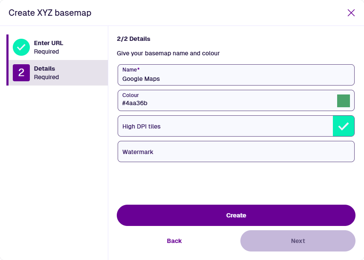Click the High DPI tiles label text
The image size is (364, 260).
tap(142, 126)
